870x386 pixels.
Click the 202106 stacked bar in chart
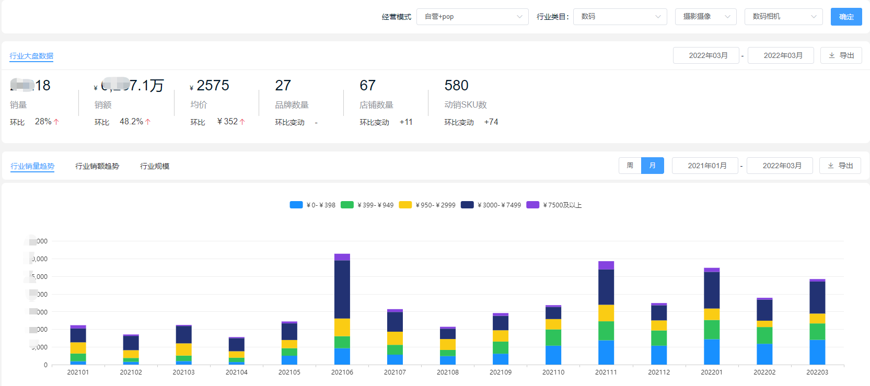tap(342, 309)
